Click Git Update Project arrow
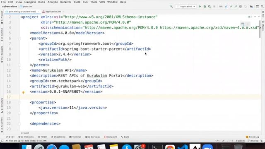265x149 pixels. [x=226, y=7]
